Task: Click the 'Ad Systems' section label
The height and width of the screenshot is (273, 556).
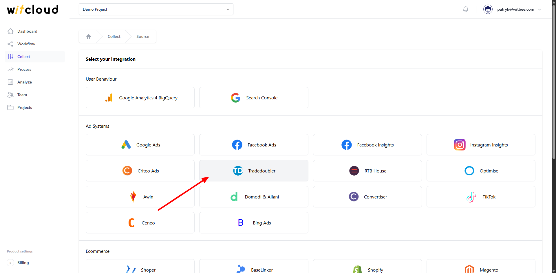Action: click(98, 126)
